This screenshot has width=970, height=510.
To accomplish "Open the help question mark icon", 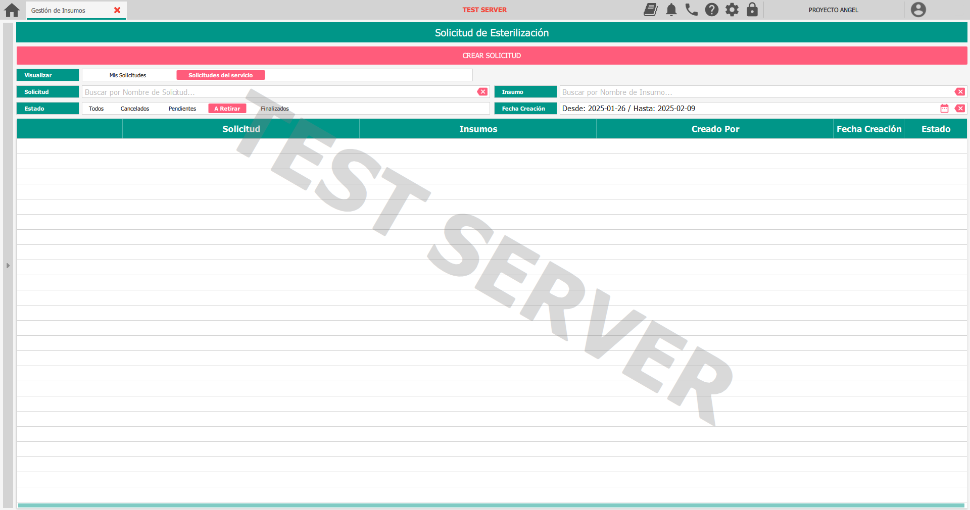I will (x=711, y=10).
